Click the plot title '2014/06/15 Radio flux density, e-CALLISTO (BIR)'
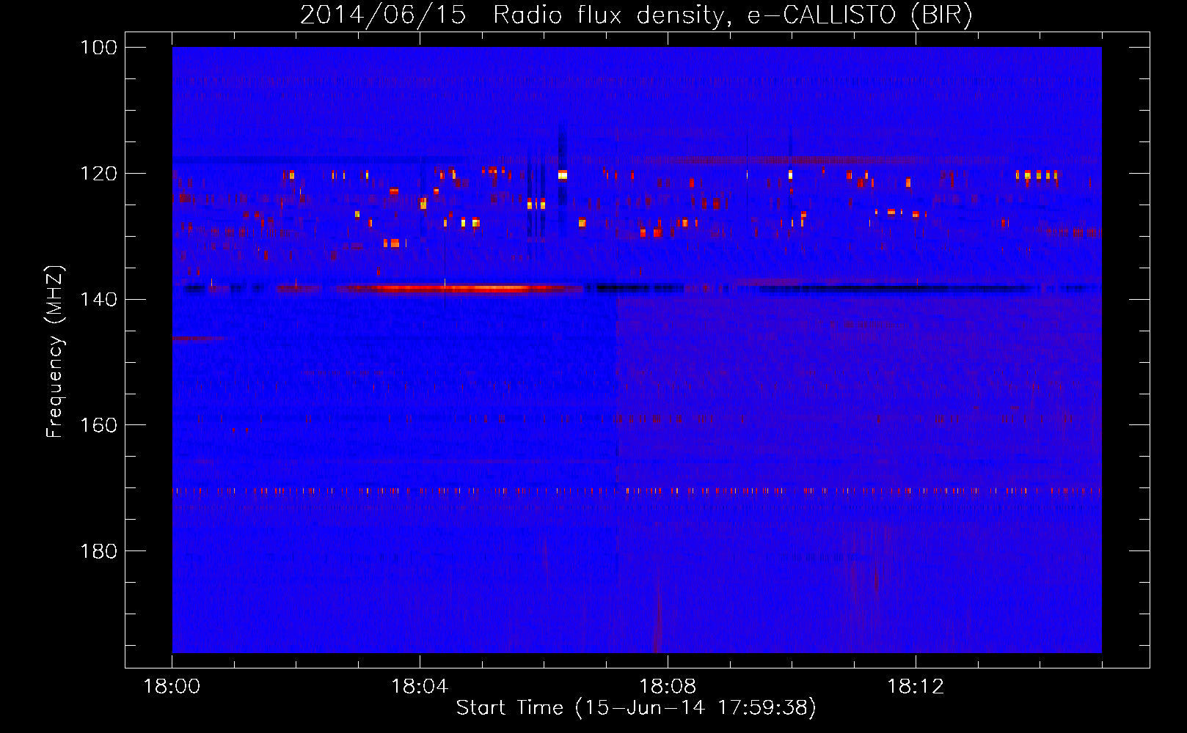Image resolution: width=1187 pixels, height=733 pixels. pyautogui.click(x=636, y=15)
